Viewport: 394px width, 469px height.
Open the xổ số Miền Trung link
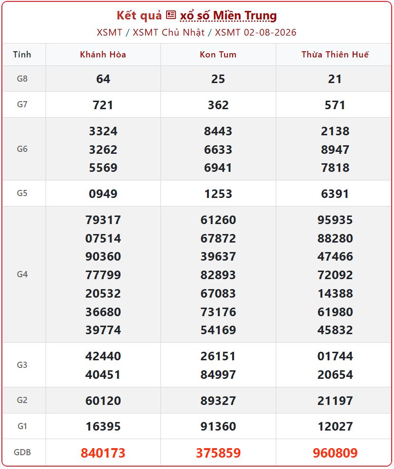(228, 16)
